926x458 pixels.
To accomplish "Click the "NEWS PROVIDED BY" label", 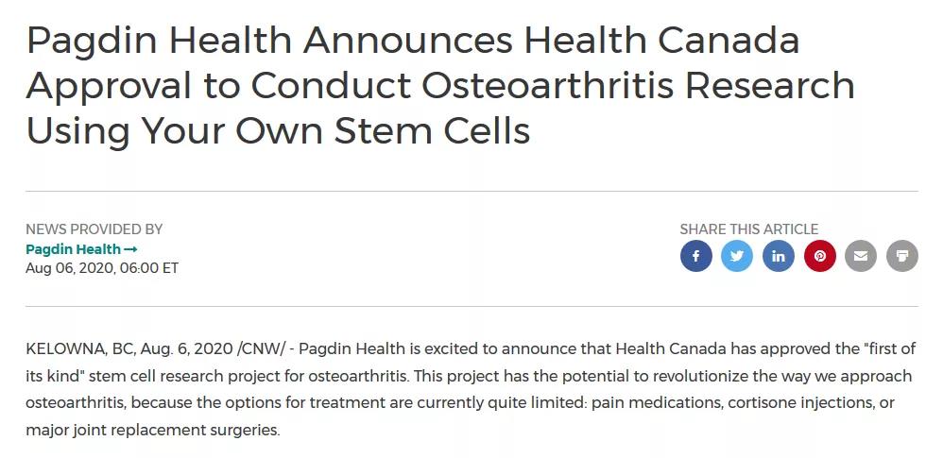I will tap(94, 229).
